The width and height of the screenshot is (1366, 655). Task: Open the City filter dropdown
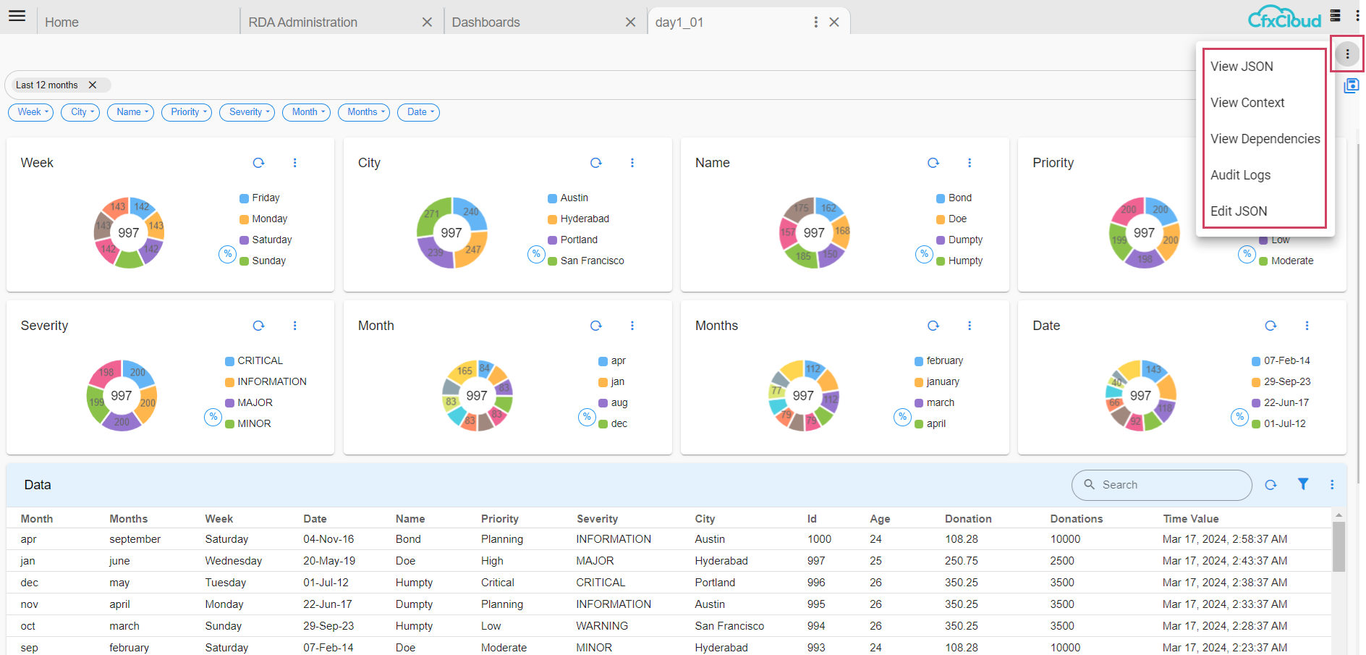(80, 112)
